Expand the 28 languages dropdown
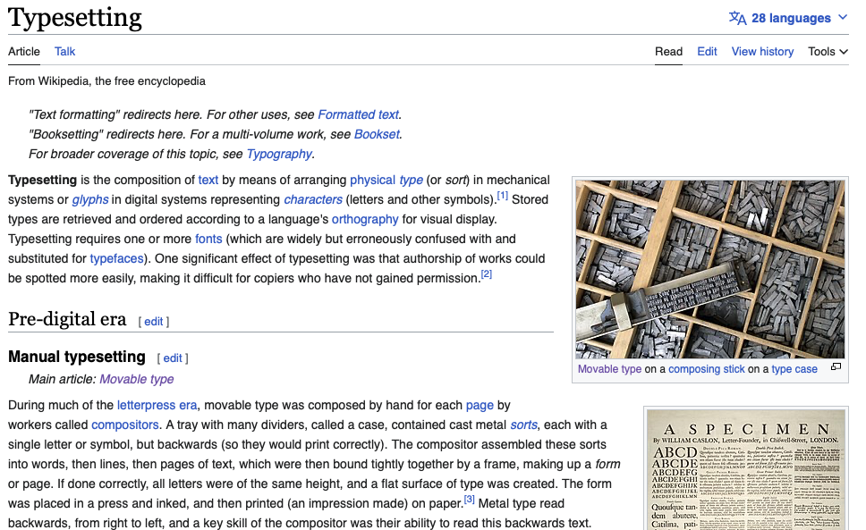 tap(788, 18)
